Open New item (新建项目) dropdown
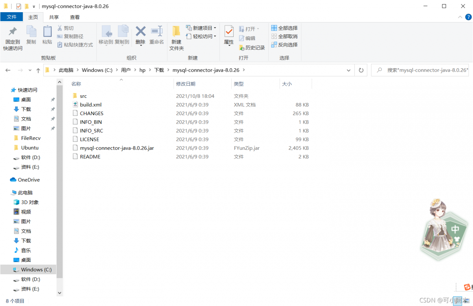Viewport: 473px width, 306px height. (201, 28)
